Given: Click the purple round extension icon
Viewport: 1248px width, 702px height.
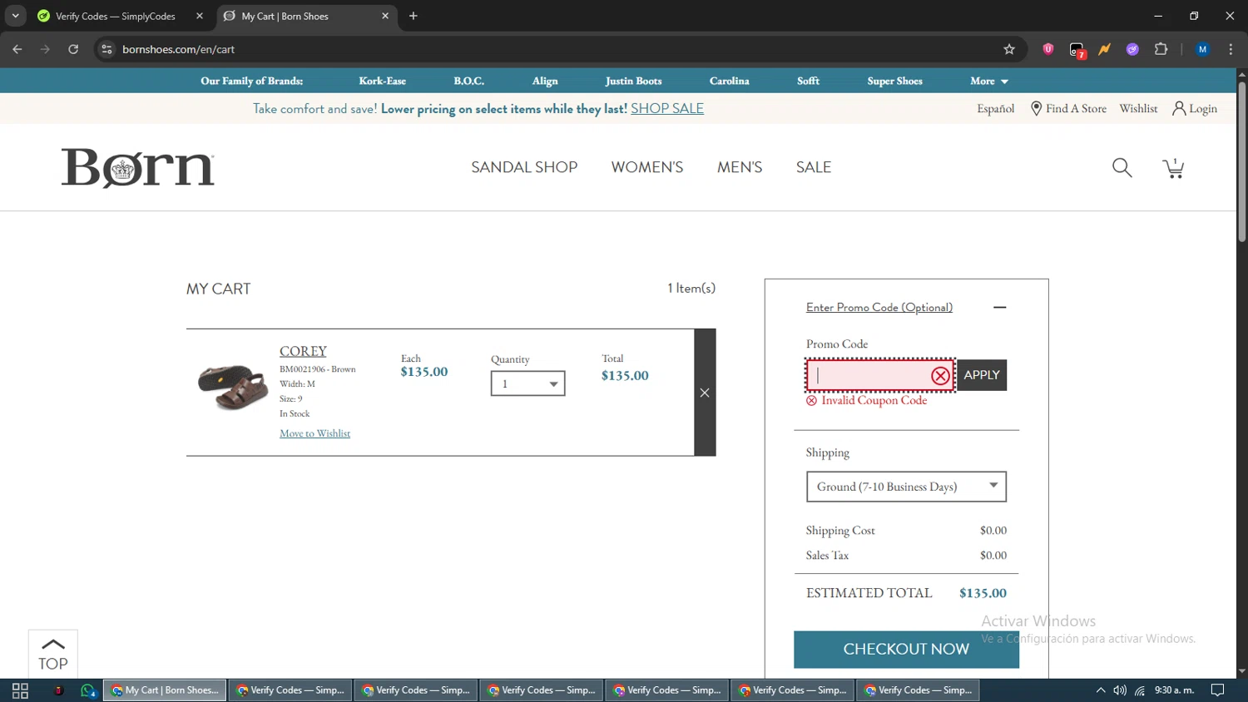Looking at the screenshot, I should (x=1132, y=49).
